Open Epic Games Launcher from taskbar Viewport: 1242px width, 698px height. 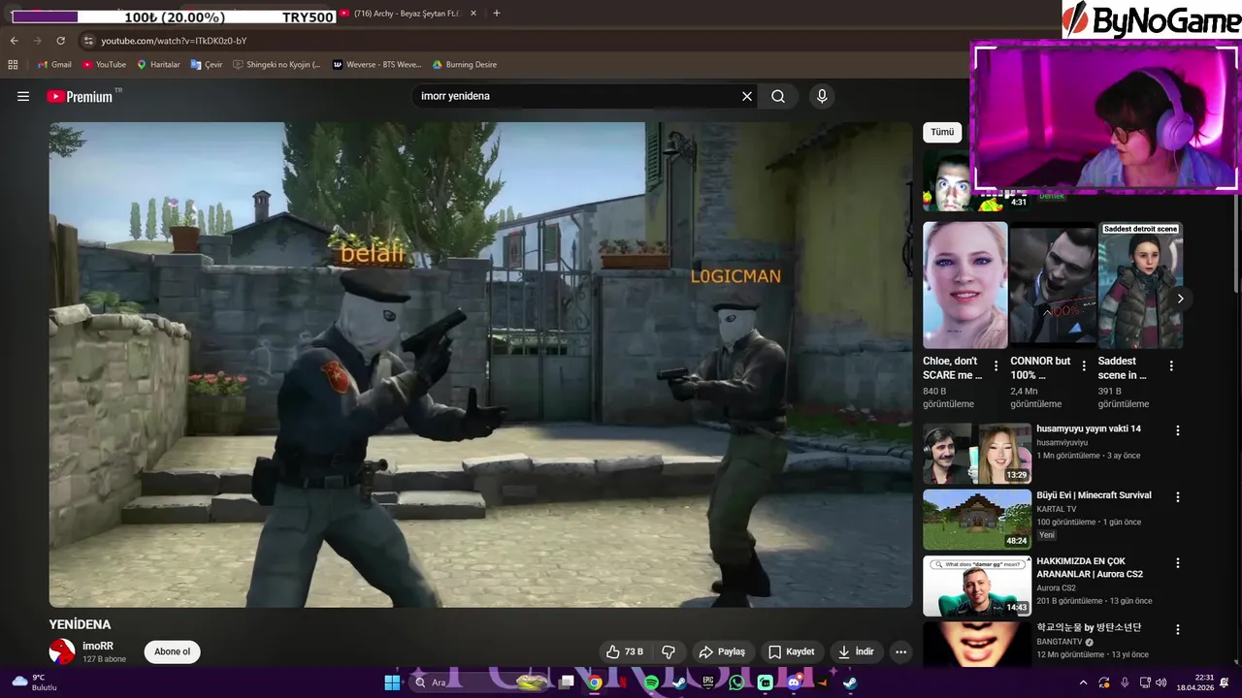point(708,682)
